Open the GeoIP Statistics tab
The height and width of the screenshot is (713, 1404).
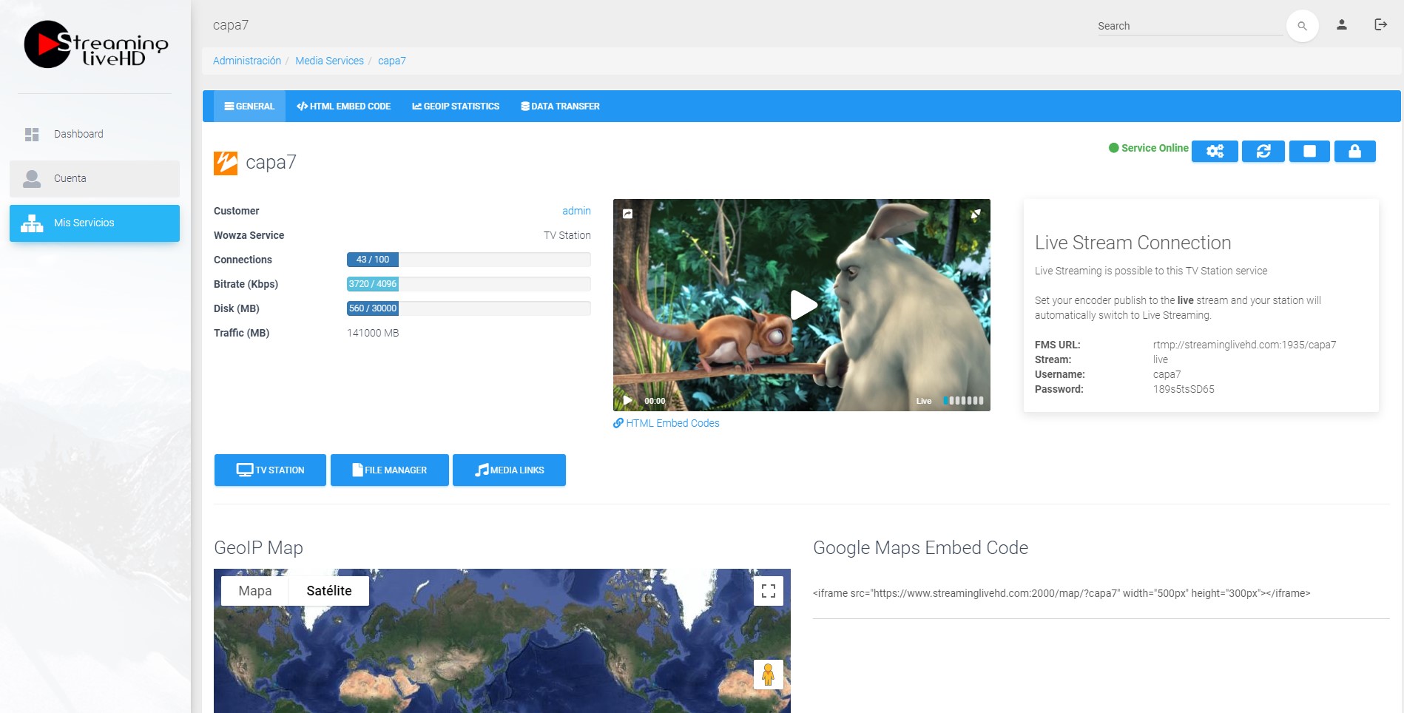tap(456, 107)
